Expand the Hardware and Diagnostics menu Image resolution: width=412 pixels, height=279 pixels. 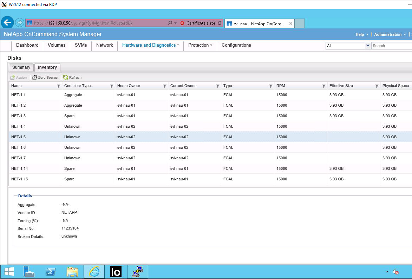[150, 45]
